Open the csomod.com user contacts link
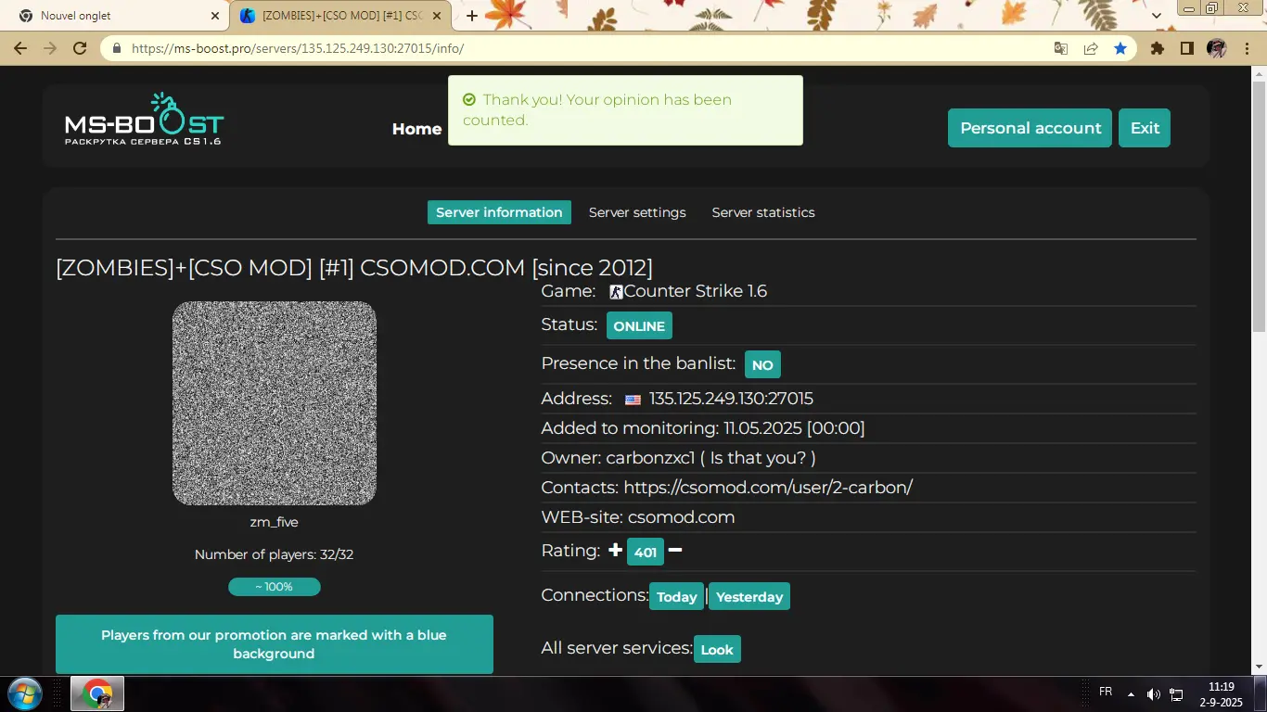This screenshot has height=712, width=1267. click(768, 488)
